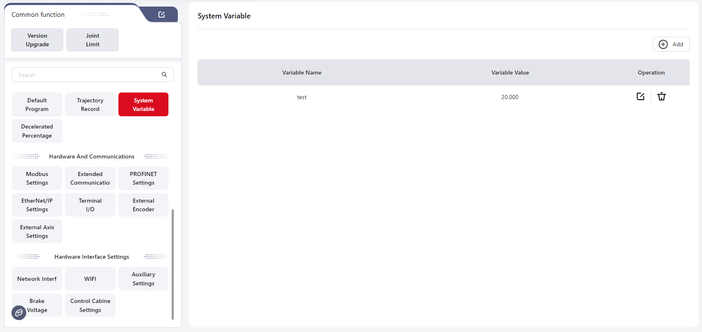This screenshot has height=332, width=702.
Task: Delete the test variable with trash icon
Action: tap(661, 97)
